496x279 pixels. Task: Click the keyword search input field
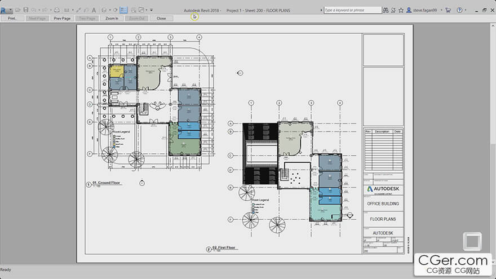pyautogui.click(x=352, y=10)
